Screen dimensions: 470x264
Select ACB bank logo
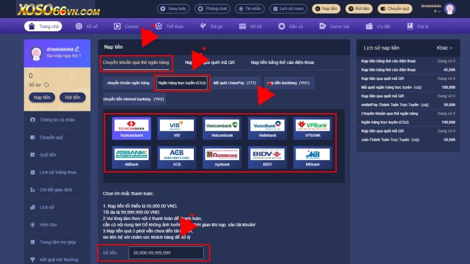tap(177, 157)
